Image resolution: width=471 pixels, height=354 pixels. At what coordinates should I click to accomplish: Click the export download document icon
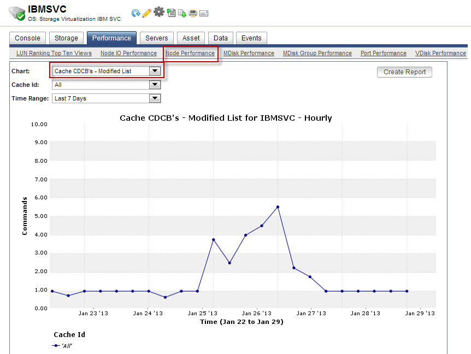pyautogui.click(x=182, y=13)
